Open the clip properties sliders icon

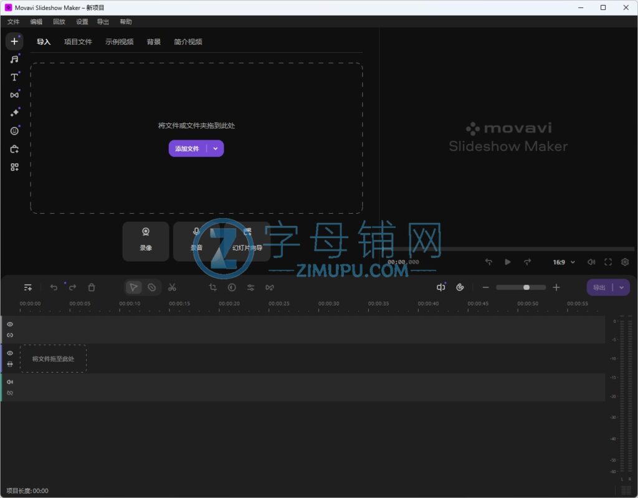pyautogui.click(x=250, y=287)
